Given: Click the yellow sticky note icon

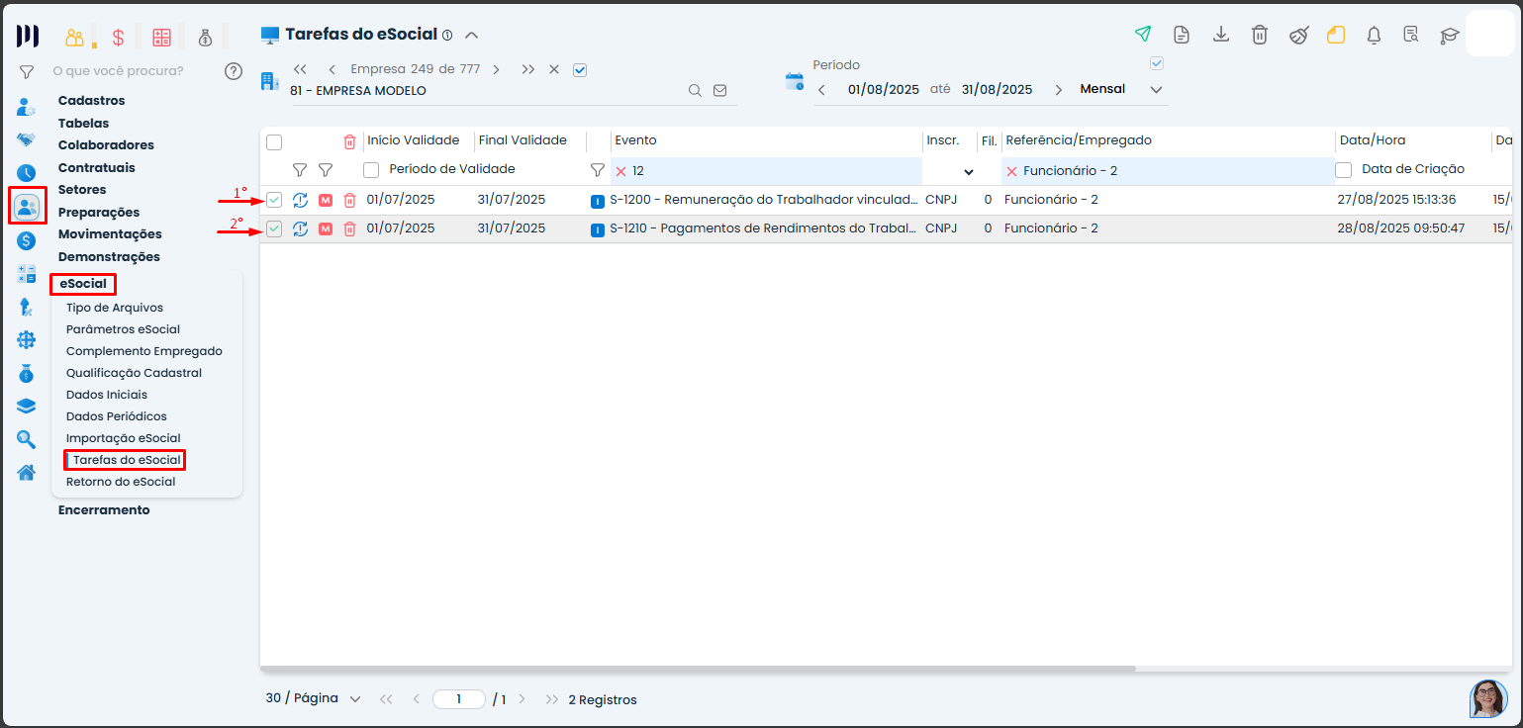Looking at the screenshot, I should (x=1336, y=35).
